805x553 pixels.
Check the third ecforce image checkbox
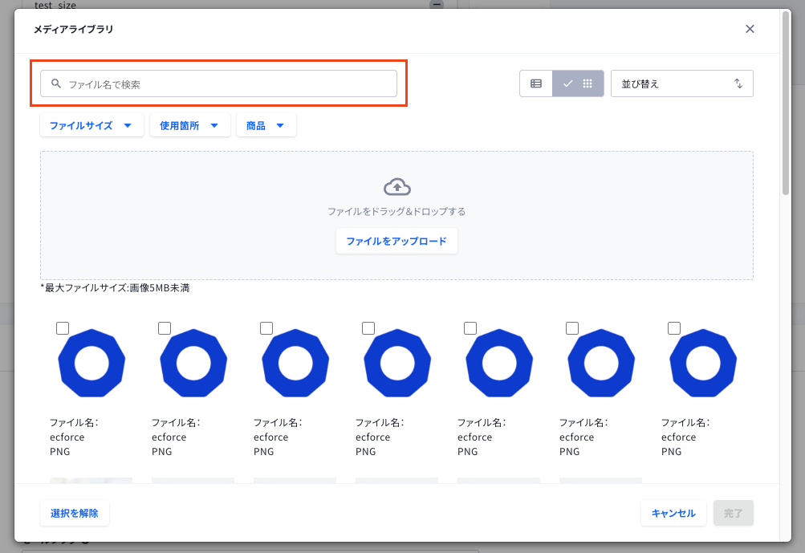(x=266, y=328)
